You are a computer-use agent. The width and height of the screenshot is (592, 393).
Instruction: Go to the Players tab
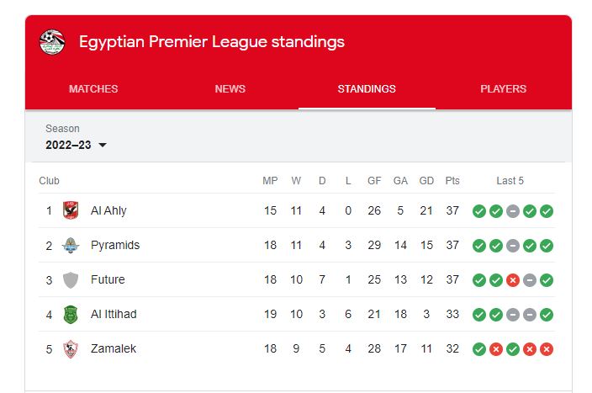(x=503, y=89)
